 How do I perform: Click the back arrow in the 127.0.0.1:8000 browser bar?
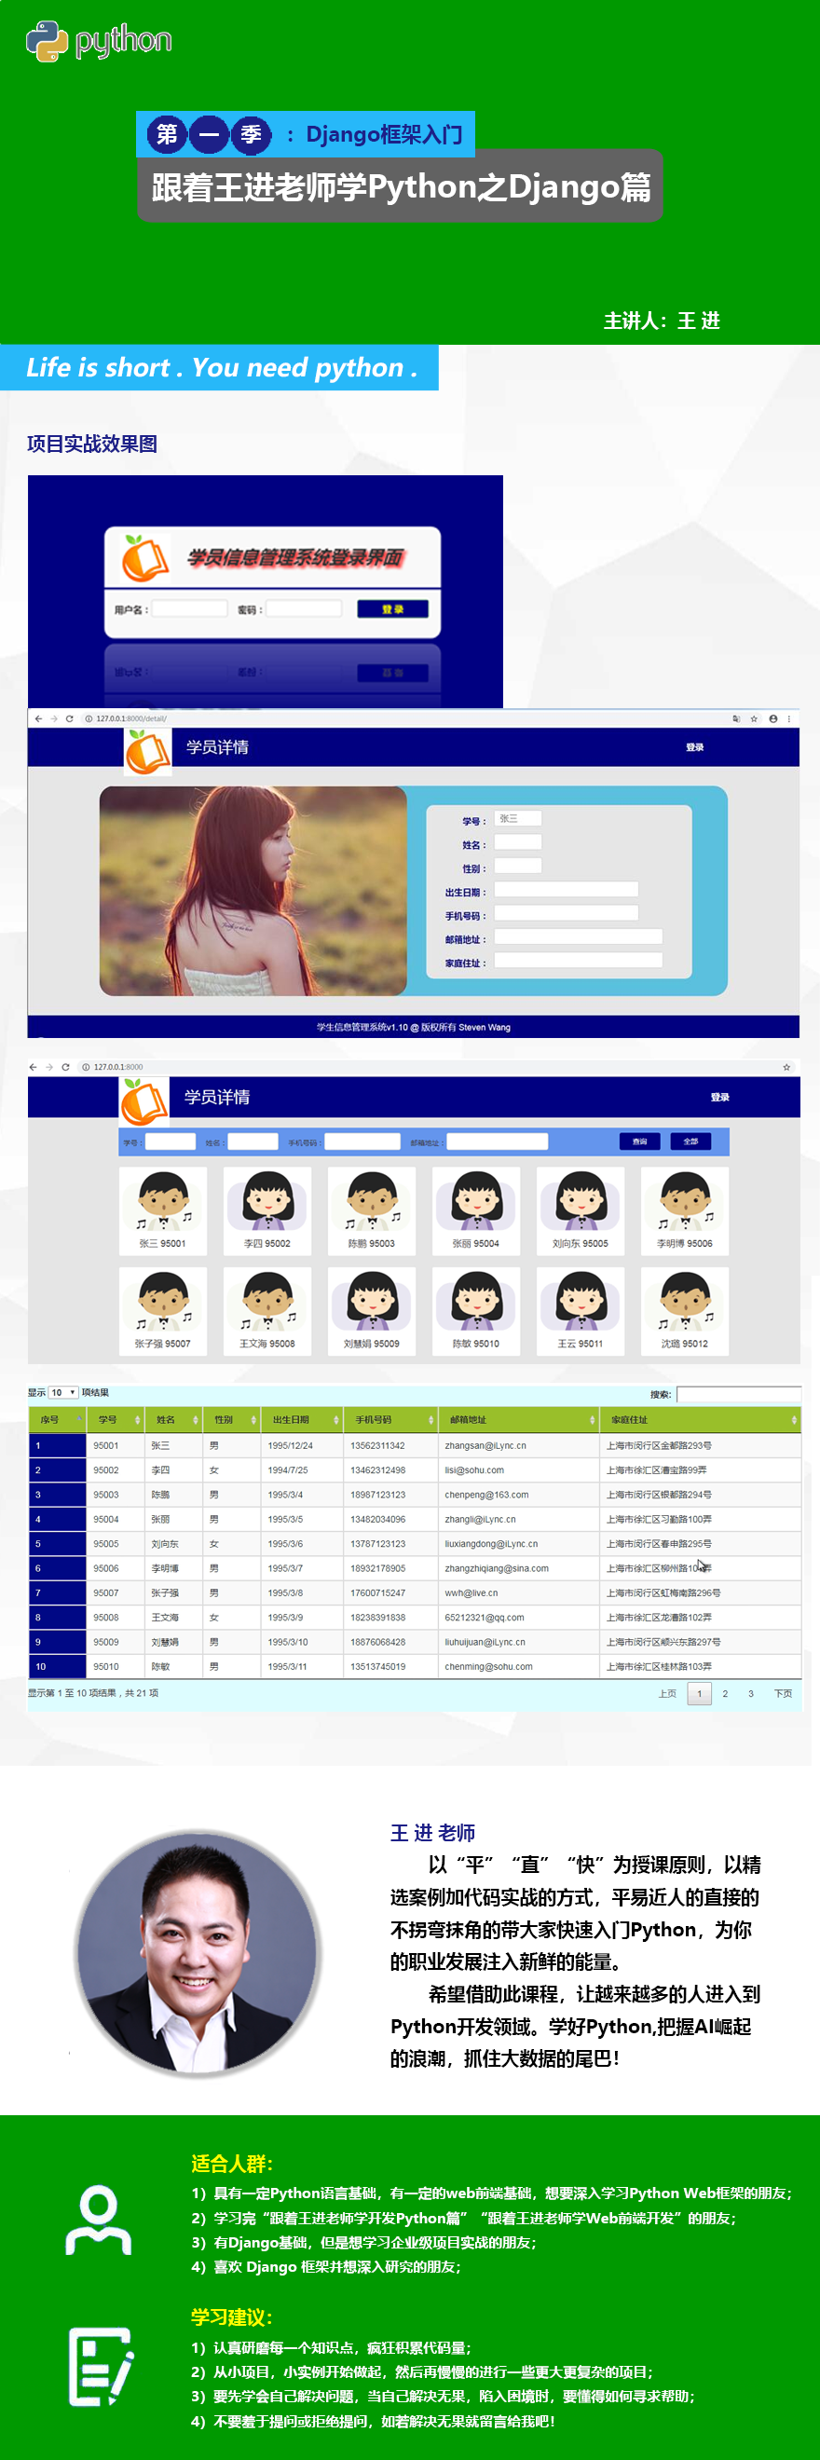[34, 1067]
